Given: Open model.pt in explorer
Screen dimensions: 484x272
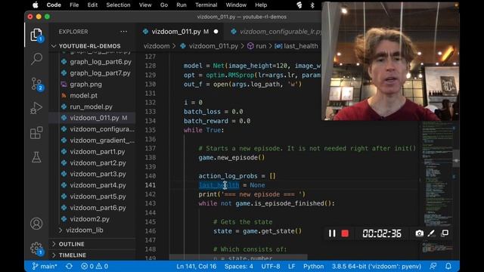Looking at the screenshot, I should tap(83, 96).
